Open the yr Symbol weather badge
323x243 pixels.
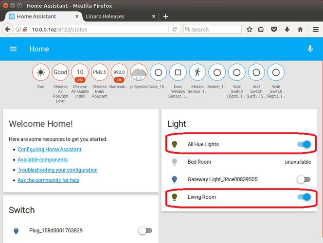pos(139,72)
